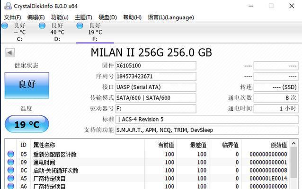Viewport: 302px width, 189px height.
Task: Minimize the CrystalDiskInfo window
Action: coord(251,6)
